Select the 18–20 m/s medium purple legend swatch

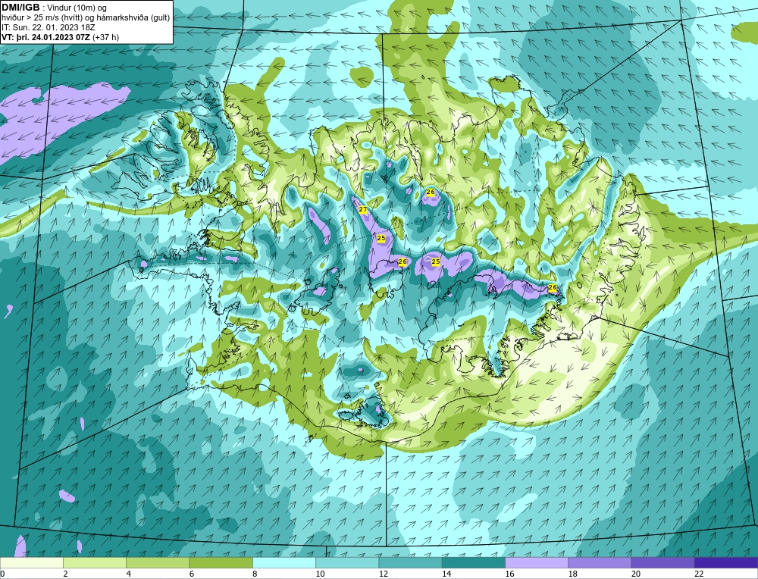tap(600, 562)
